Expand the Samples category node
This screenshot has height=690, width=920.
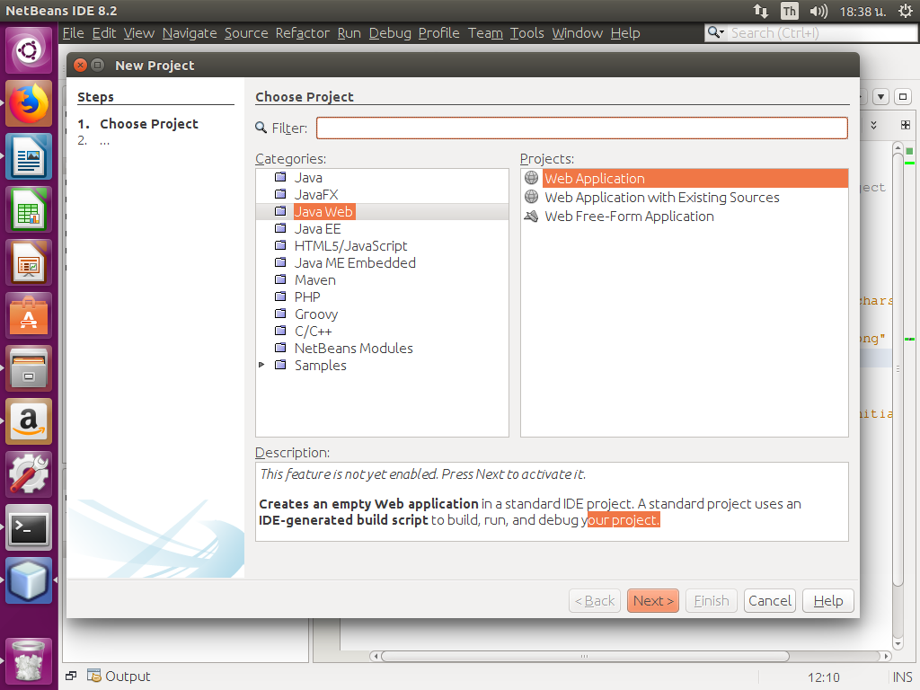[x=261, y=365]
